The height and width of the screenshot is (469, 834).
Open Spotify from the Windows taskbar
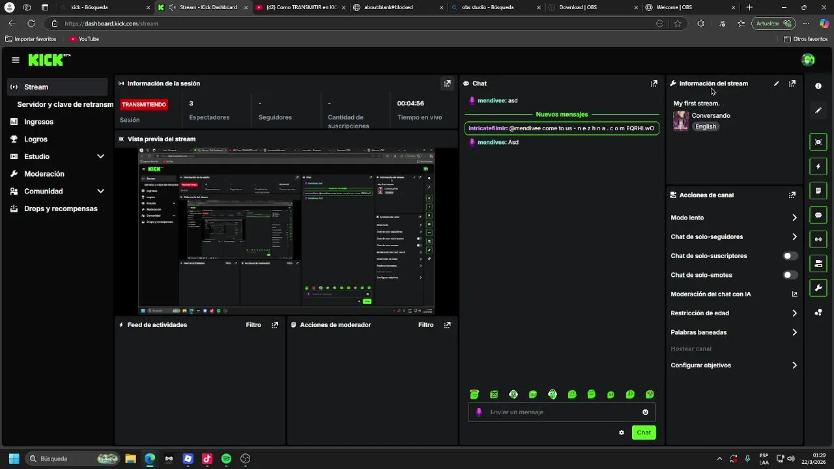point(226,459)
